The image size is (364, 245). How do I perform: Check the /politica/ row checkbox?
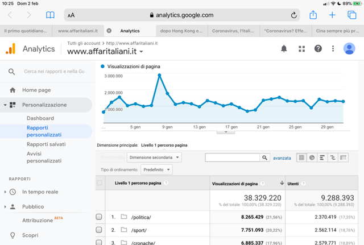click(99, 217)
